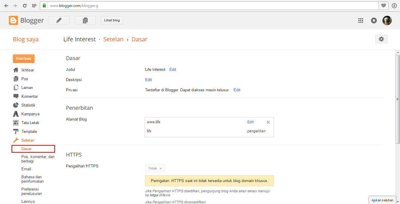Viewport: 400px width, 204px height.
Task: Click the Pos documents icon
Action: pos(16,79)
